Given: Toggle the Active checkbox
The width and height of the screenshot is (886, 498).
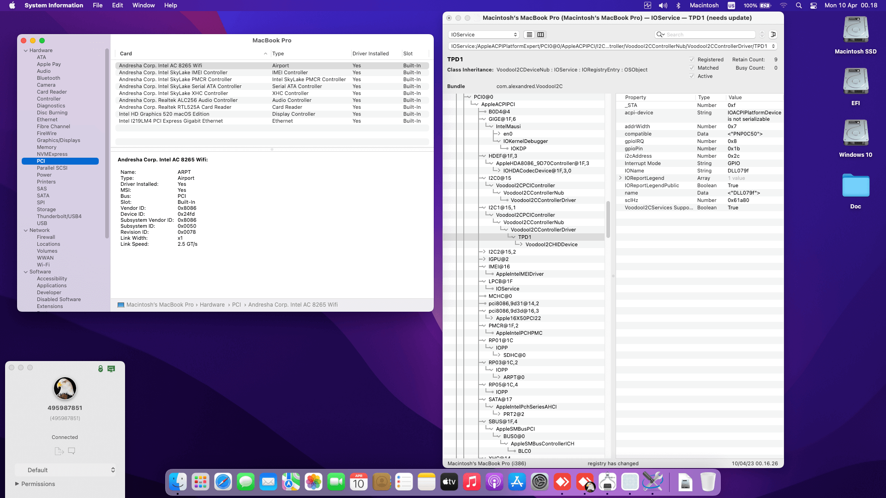Looking at the screenshot, I should [x=692, y=76].
